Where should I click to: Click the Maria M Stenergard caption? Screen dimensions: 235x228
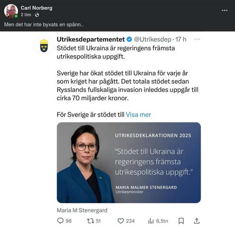(x=82, y=210)
